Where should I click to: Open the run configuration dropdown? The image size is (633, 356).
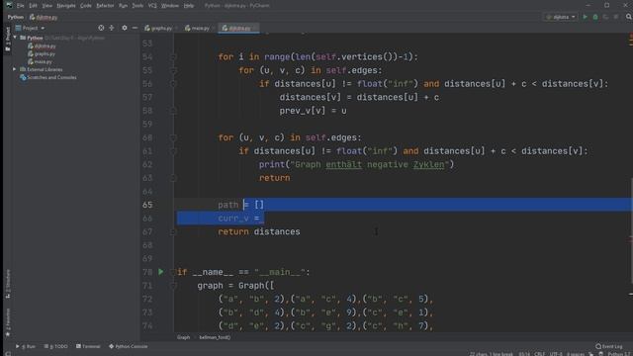pos(561,17)
